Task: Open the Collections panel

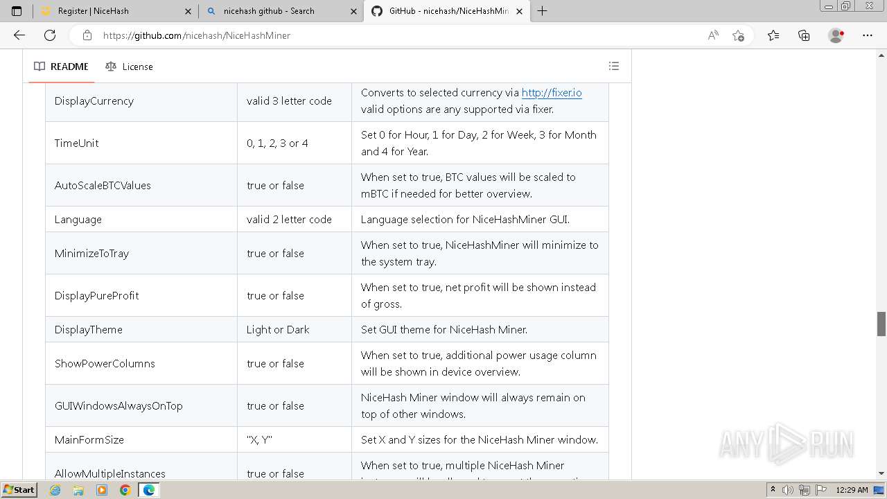Action: tap(804, 35)
